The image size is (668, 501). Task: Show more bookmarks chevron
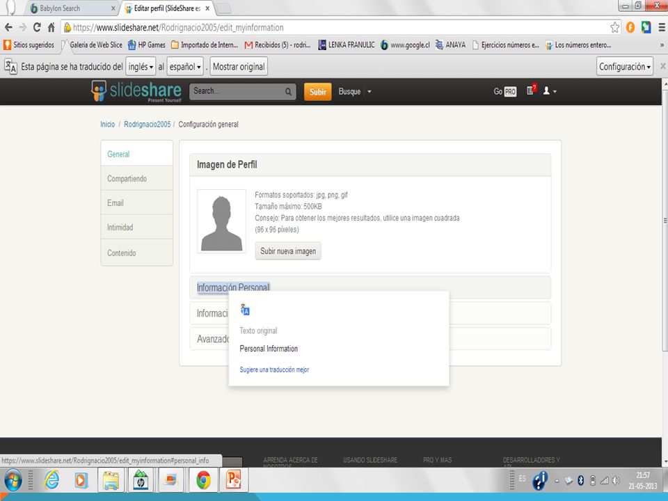[662, 45]
